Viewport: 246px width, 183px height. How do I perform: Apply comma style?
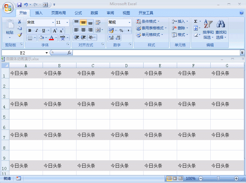[128, 30]
